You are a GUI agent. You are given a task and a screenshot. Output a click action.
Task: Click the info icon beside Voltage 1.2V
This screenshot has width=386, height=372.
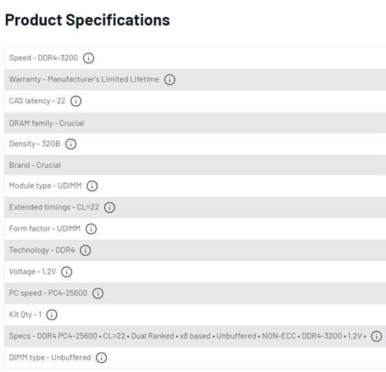pos(66,272)
